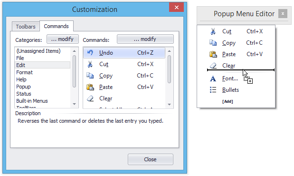Close the Popup Menu Editor panel
294x176 pixels.
(x=283, y=14)
